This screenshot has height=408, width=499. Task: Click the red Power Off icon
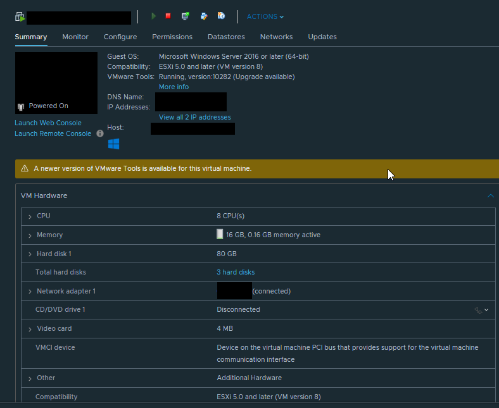(x=168, y=16)
